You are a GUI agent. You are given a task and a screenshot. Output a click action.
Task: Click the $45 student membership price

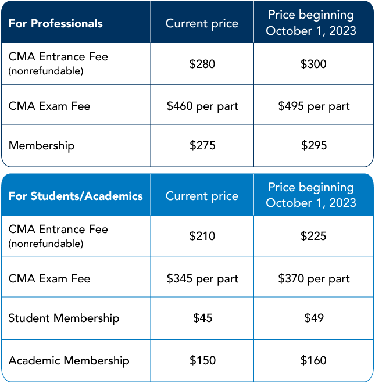[x=202, y=318]
